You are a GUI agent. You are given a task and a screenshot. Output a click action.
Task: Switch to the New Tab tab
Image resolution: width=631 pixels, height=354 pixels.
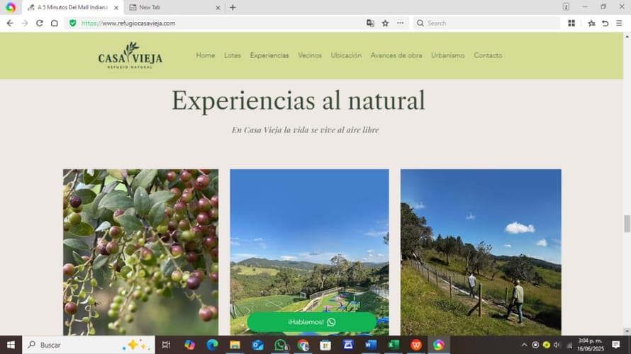pyautogui.click(x=174, y=7)
